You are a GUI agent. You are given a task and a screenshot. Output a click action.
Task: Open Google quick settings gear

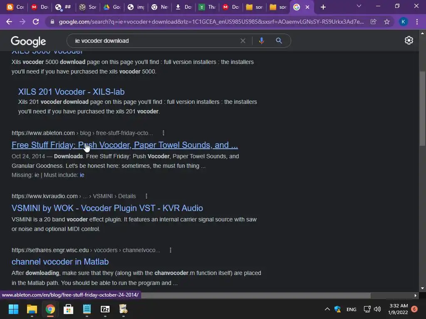(409, 40)
